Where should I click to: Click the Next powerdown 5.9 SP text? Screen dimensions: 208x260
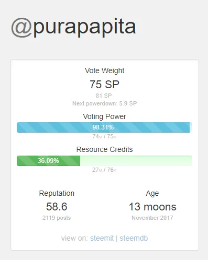104,103
